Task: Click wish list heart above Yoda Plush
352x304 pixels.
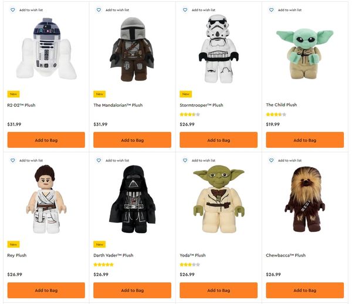Action: [185, 160]
